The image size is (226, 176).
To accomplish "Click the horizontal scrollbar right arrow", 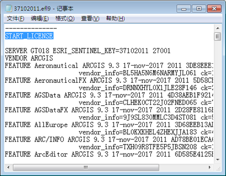I will pyautogui.click(x=210, y=167).
